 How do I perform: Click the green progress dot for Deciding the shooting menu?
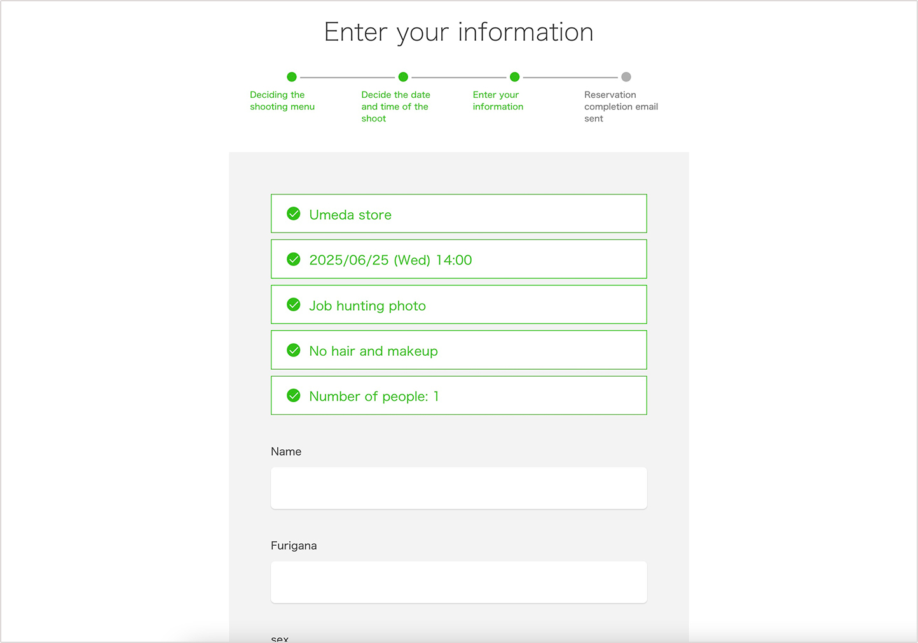(291, 76)
